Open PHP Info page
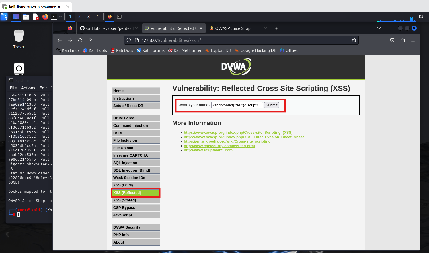Image resolution: width=429 pixels, height=253 pixels. click(x=136, y=235)
